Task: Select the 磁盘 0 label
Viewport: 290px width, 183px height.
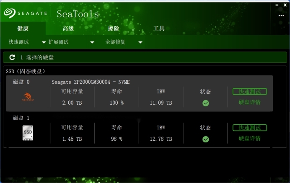Action: 21,82
